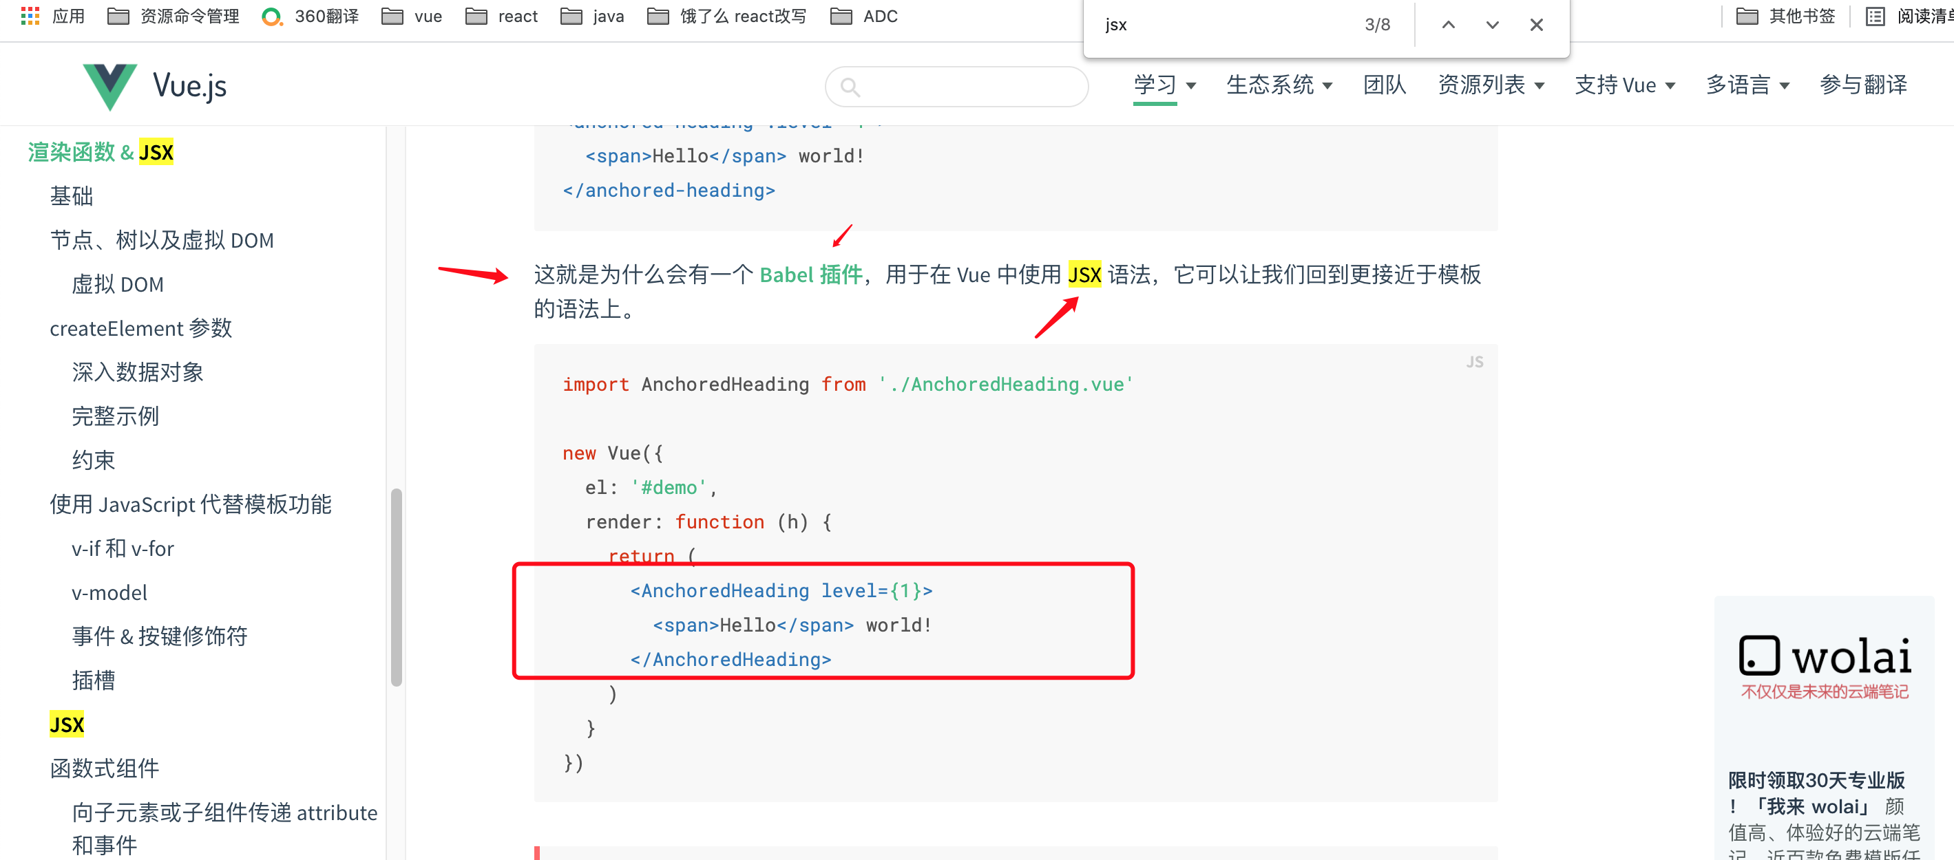Screen dimensions: 1954x860
Task: Expand the 多语言 dropdown menu
Action: pos(1747,85)
